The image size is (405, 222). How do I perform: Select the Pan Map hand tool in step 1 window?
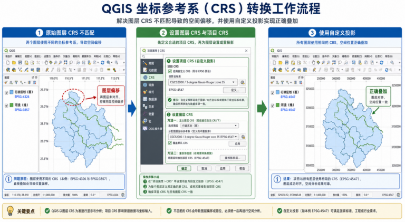(x=46, y=62)
